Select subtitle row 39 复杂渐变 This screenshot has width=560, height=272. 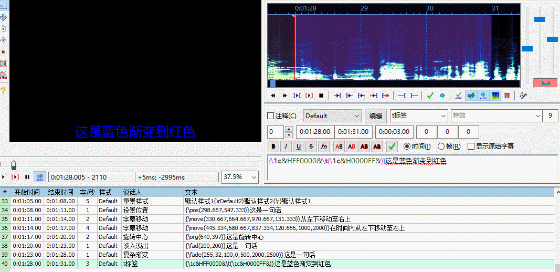pyautogui.click(x=277, y=255)
